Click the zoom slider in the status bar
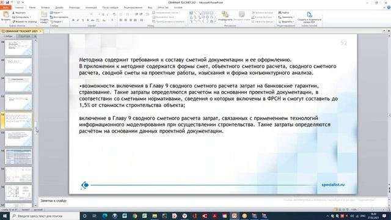The width and height of the screenshot is (391, 220). click(x=371, y=210)
